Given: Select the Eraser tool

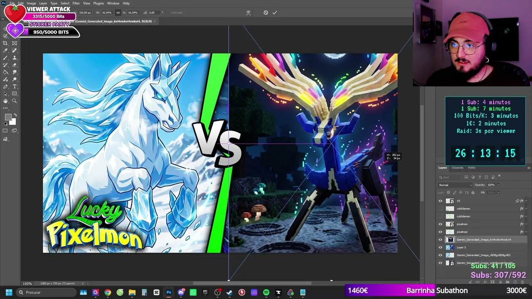Looking at the screenshot, I should click(x=15, y=65).
